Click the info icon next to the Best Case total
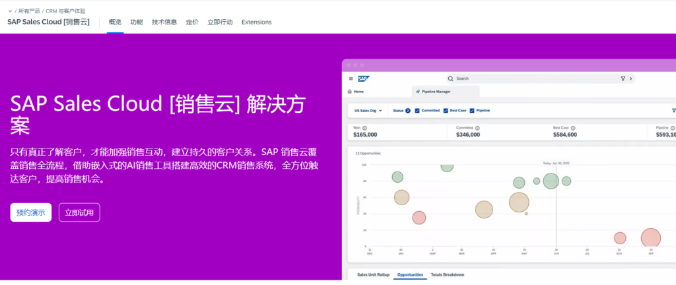 pyautogui.click(x=573, y=128)
